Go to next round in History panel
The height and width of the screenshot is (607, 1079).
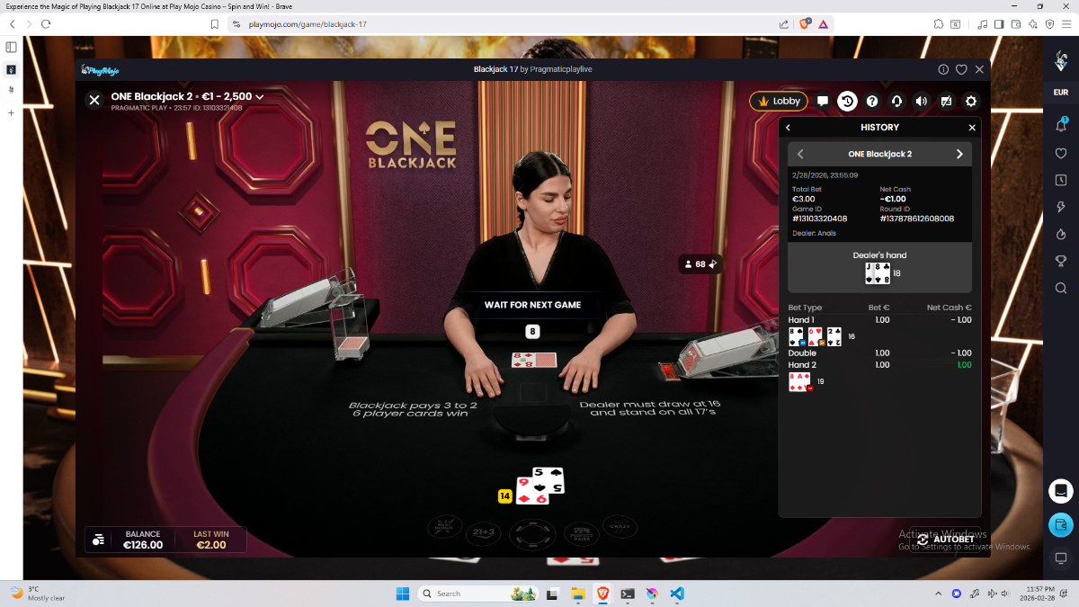[x=959, y=154]
